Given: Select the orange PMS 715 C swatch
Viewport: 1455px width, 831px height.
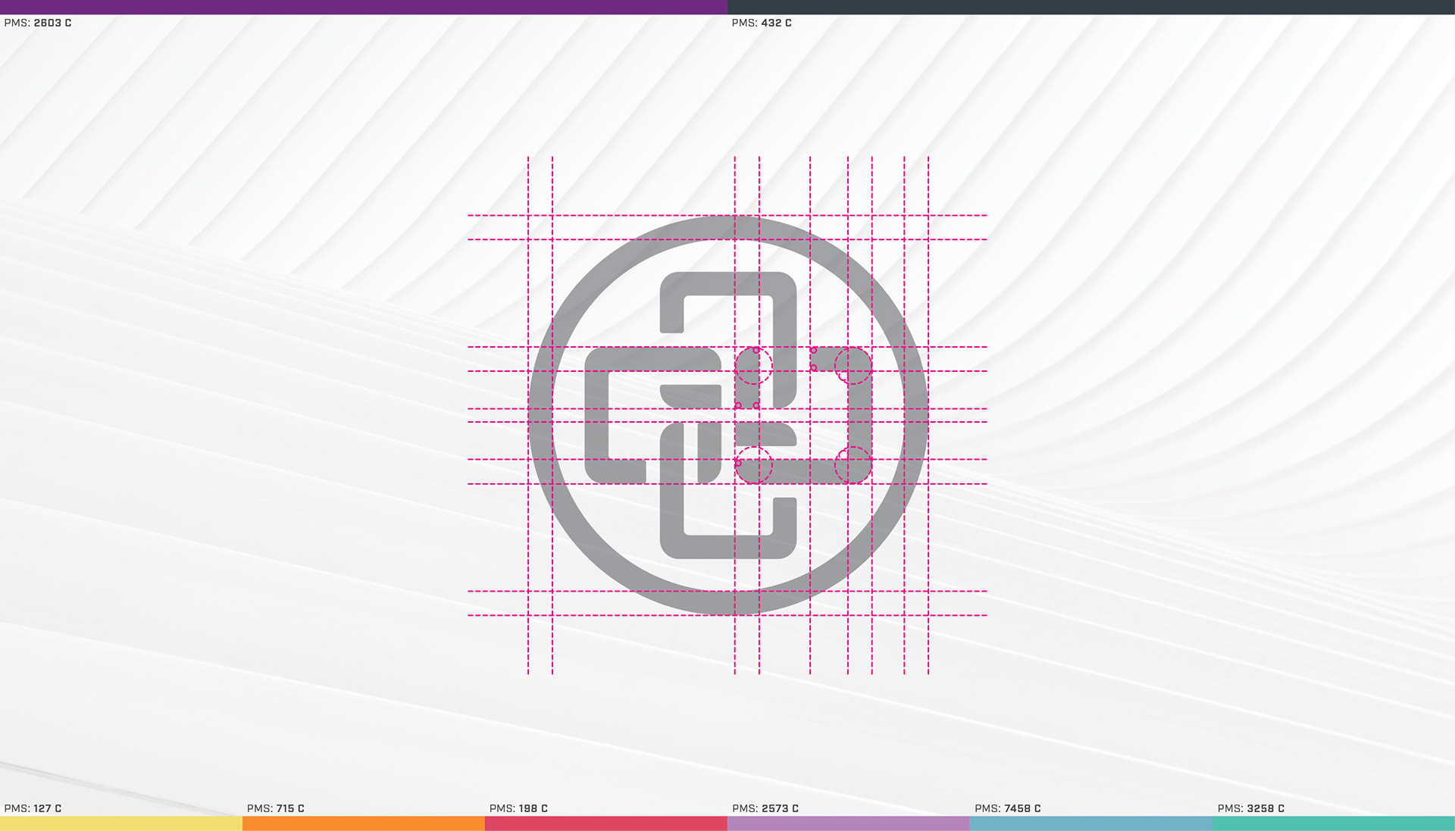Looking at the screenshot, I should pos(364,823).
